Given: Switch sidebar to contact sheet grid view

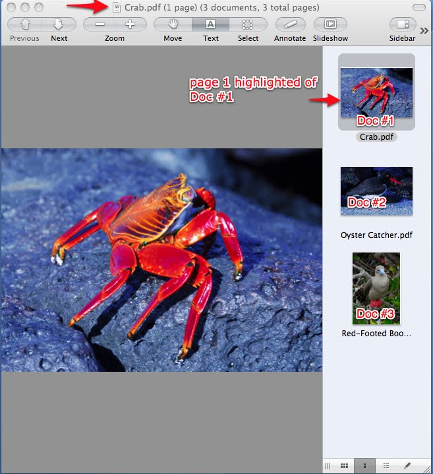Looking at the screenshot, I should coord(345,466).
